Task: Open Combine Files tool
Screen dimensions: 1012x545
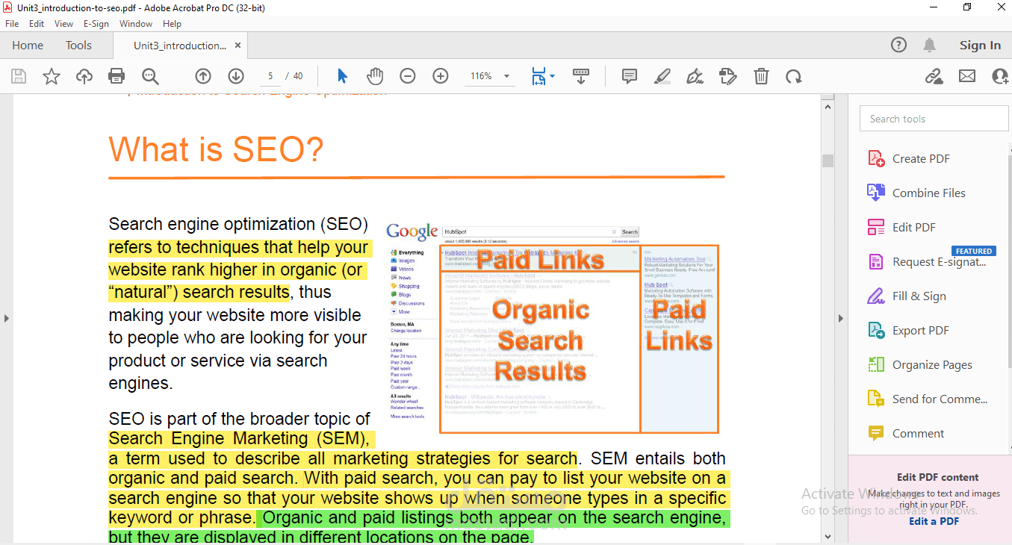Action: point(928,193)
